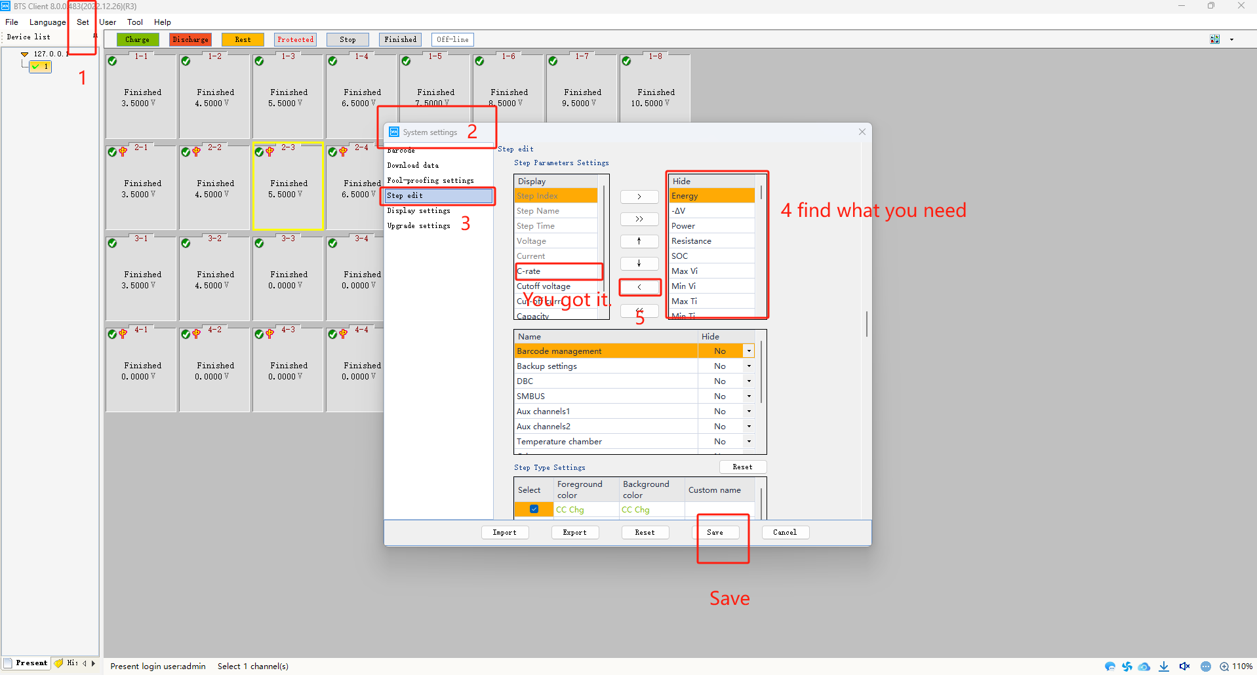Click the green check icon on channel 1-8
This screenshot has width=1257, height=675.
[x=626, y=61]
